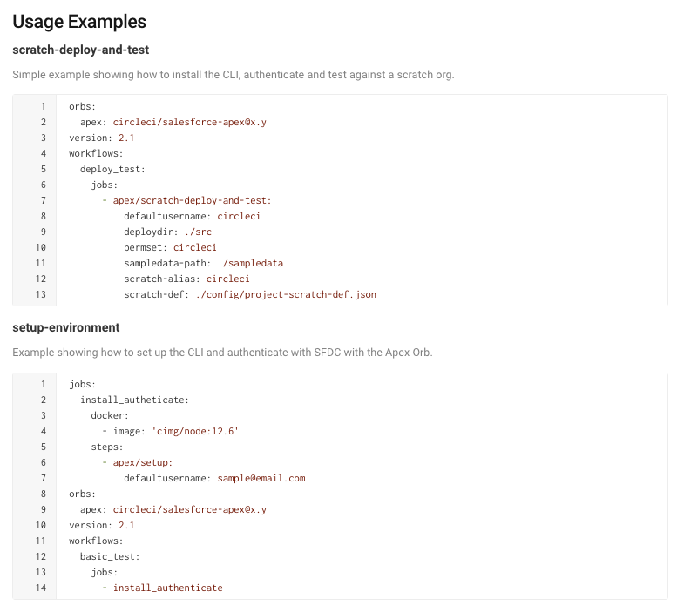Click 'workflows:' line in first code block
The height and width of the screenshot is (612, 684).
tap(96, 153)
